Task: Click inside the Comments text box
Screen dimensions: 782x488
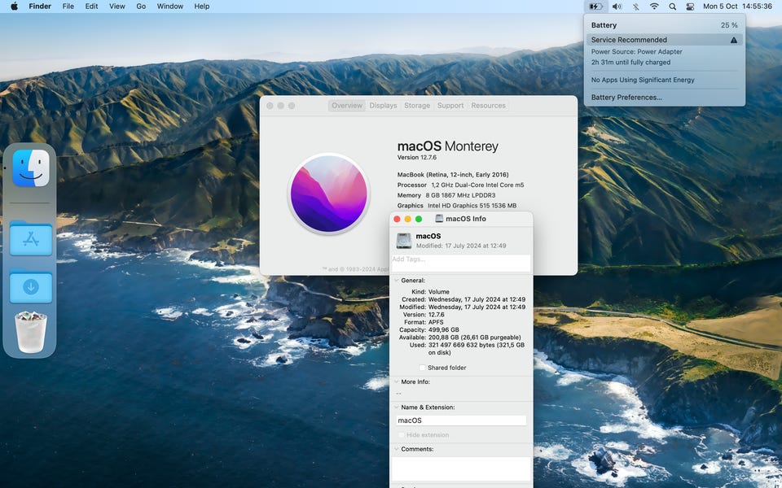Action: (x=461, y=469)
